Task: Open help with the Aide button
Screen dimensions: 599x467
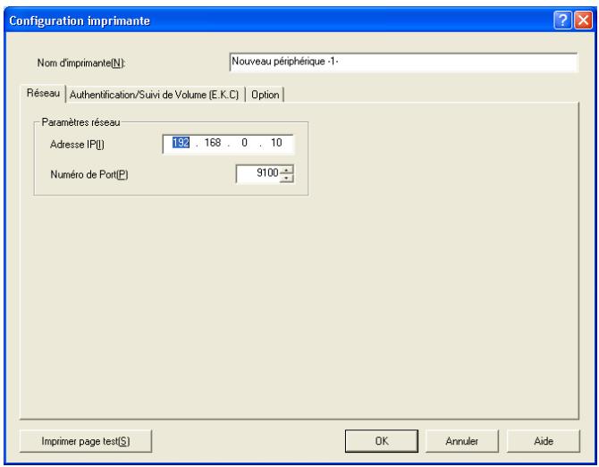Action: click(544, 441)
